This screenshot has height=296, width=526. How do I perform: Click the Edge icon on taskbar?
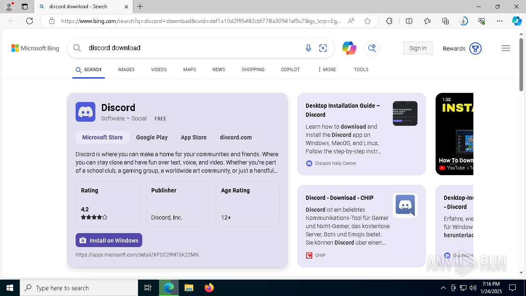(x=168, y=288)
